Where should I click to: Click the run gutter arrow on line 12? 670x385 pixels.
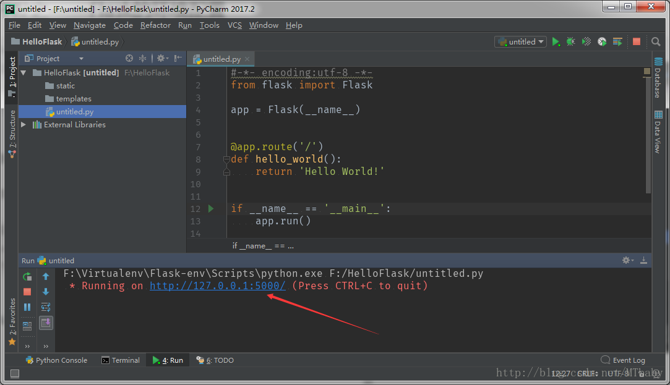coord(211,208)
